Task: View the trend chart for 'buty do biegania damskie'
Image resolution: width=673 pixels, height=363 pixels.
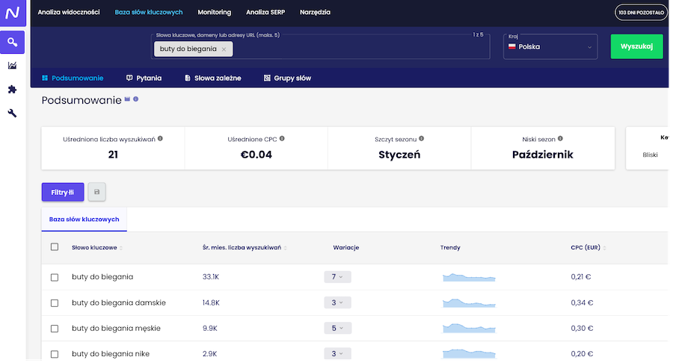Action: click(x=469, y=303)
